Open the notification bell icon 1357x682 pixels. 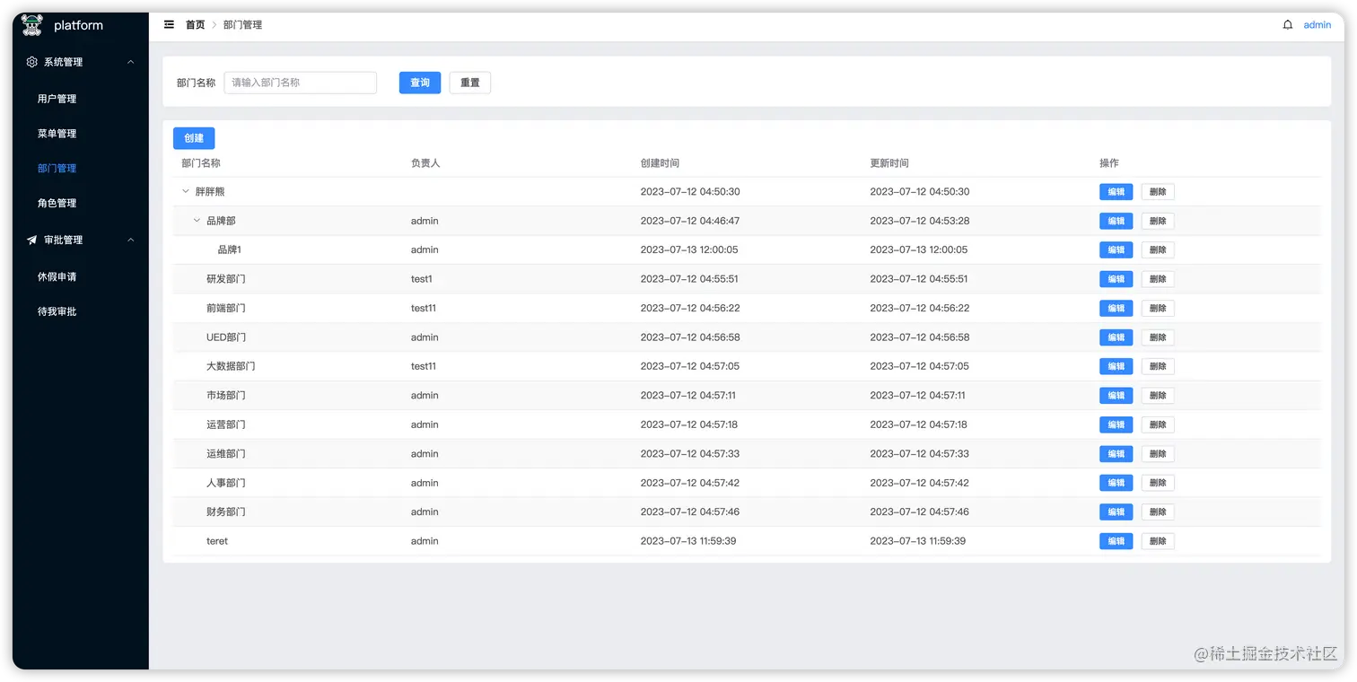click(x=1288, y=25)
